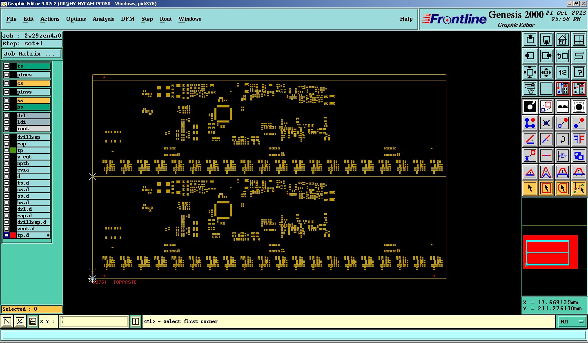Click the XY window pane icon

[x=579, y=40]
